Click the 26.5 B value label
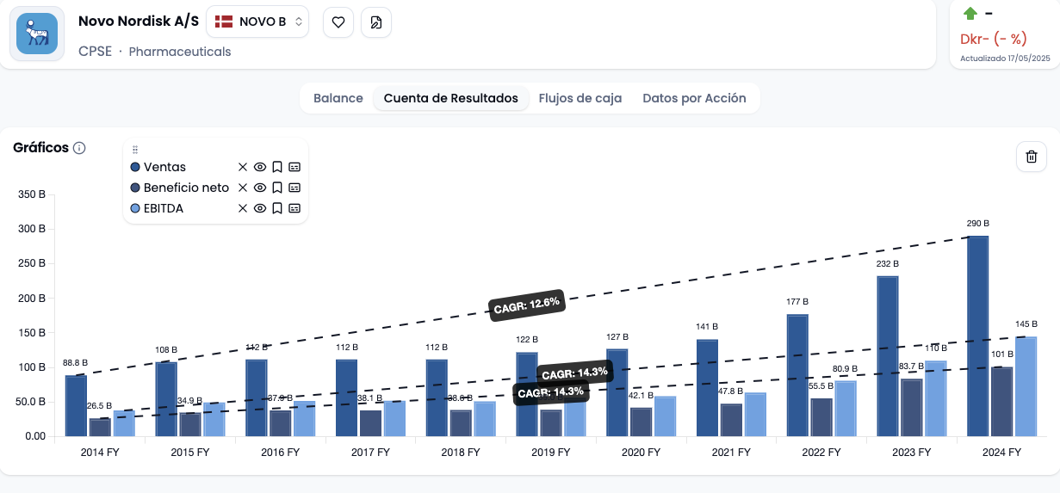This screenshot has height=493, width=1060. coord(100,406)
